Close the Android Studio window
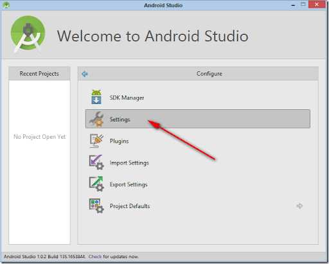The height and width of the screenshot is (264, 329). pos(317,4)
